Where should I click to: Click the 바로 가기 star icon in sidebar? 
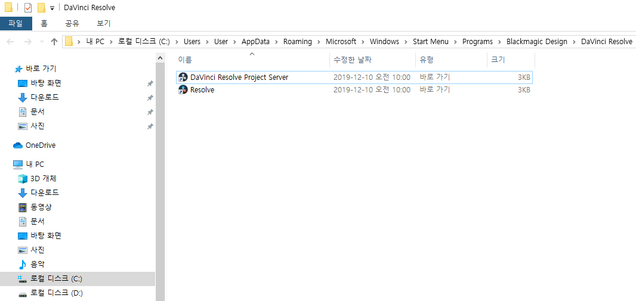point(18,69)
